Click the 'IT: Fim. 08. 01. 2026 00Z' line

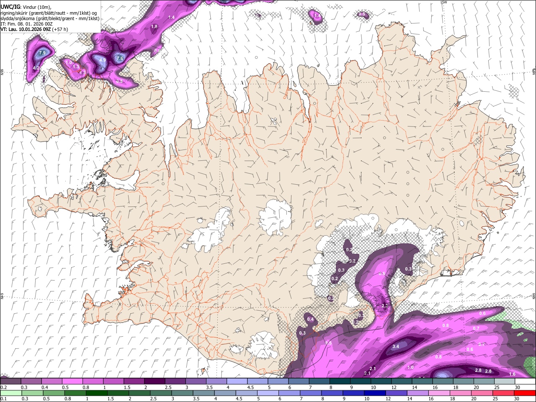(x=26, y=24)
